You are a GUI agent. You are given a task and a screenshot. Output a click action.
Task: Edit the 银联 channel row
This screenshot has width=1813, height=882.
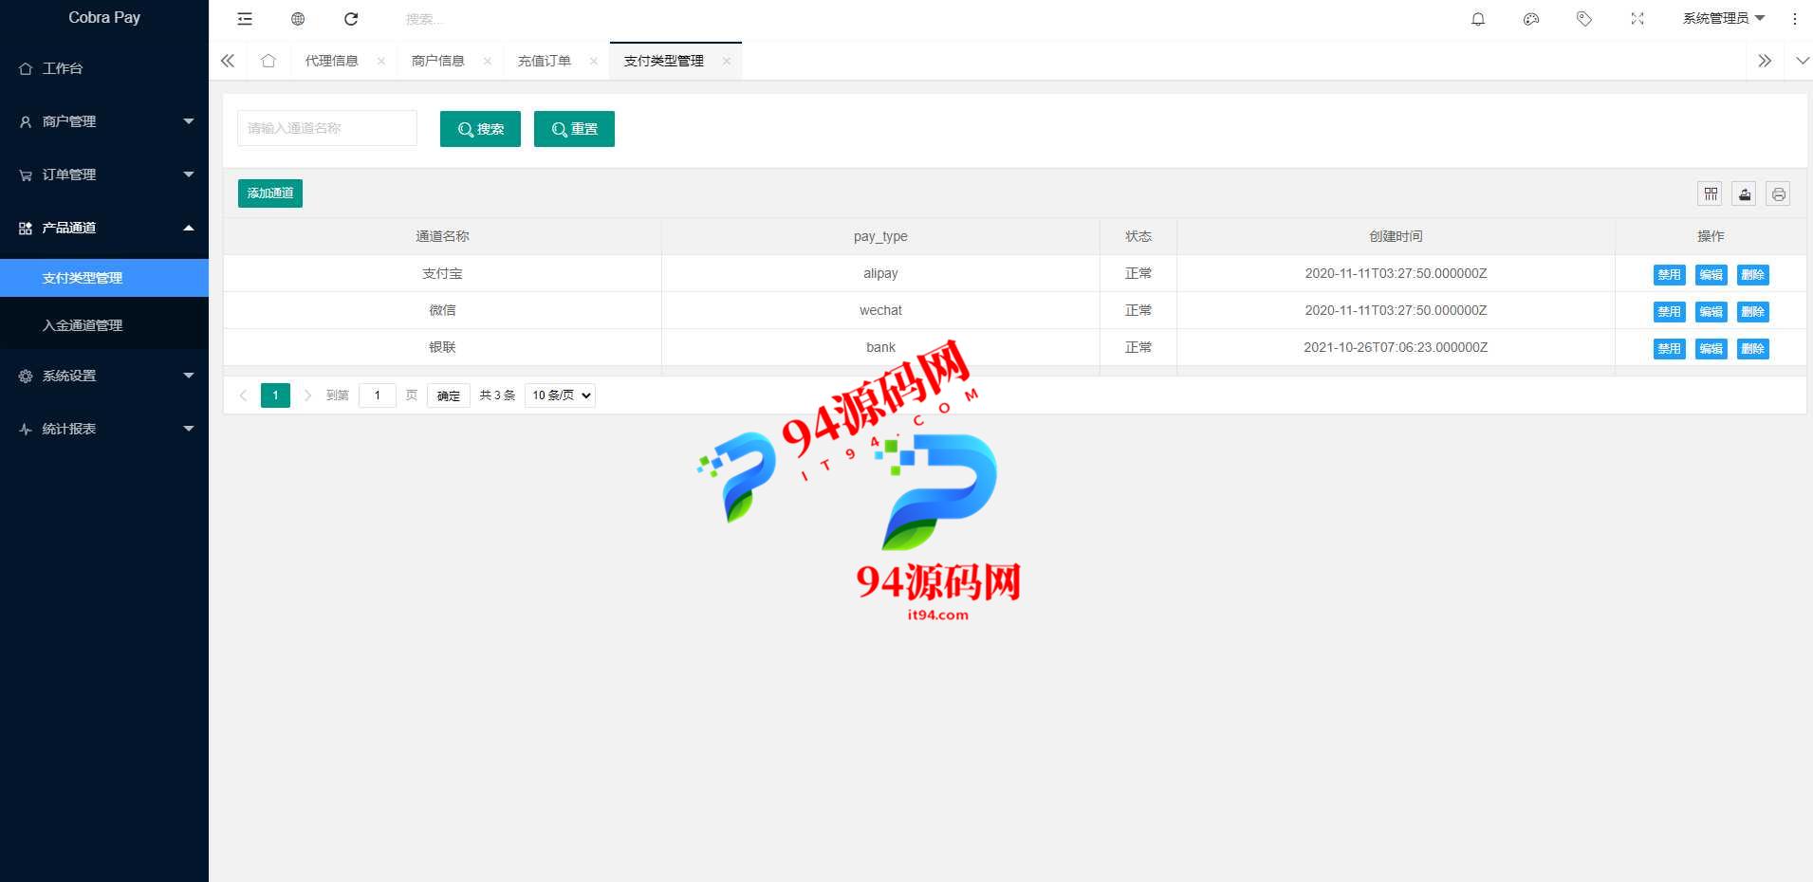click(x=1711, y=349)
